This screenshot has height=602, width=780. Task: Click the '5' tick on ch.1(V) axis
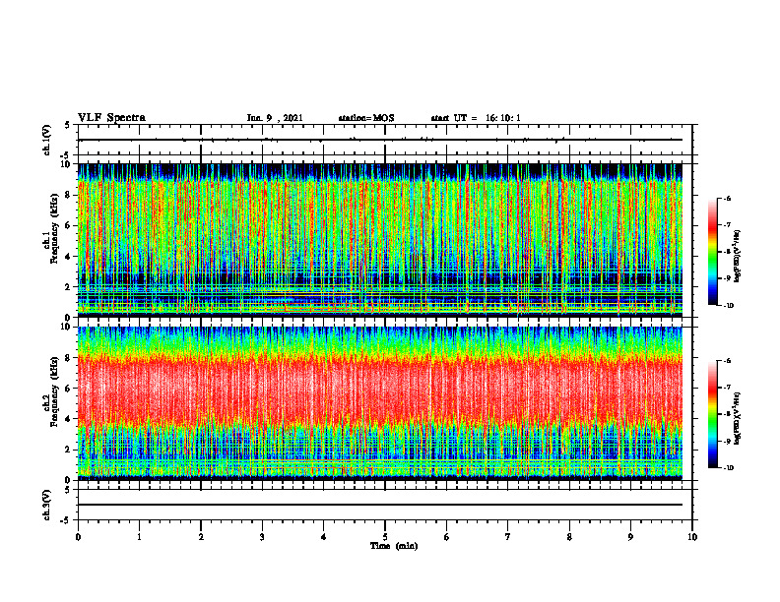pyautogui.click(x=67, y=125)
